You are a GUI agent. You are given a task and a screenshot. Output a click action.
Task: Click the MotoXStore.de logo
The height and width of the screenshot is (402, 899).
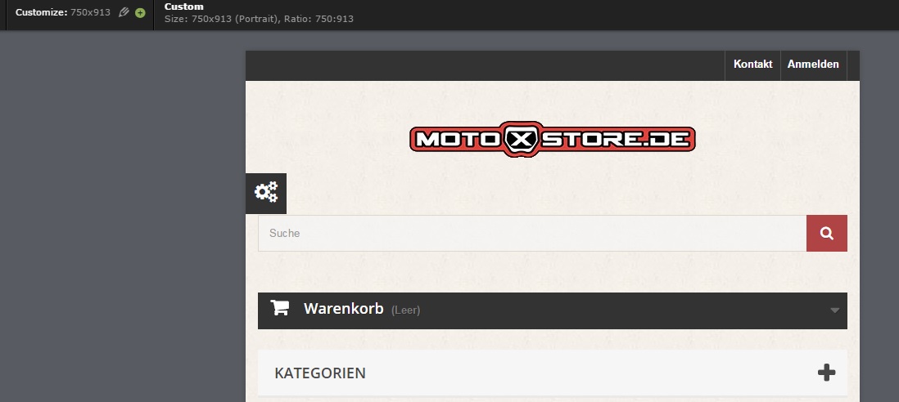pyautogui.click(x=552, y=139)
